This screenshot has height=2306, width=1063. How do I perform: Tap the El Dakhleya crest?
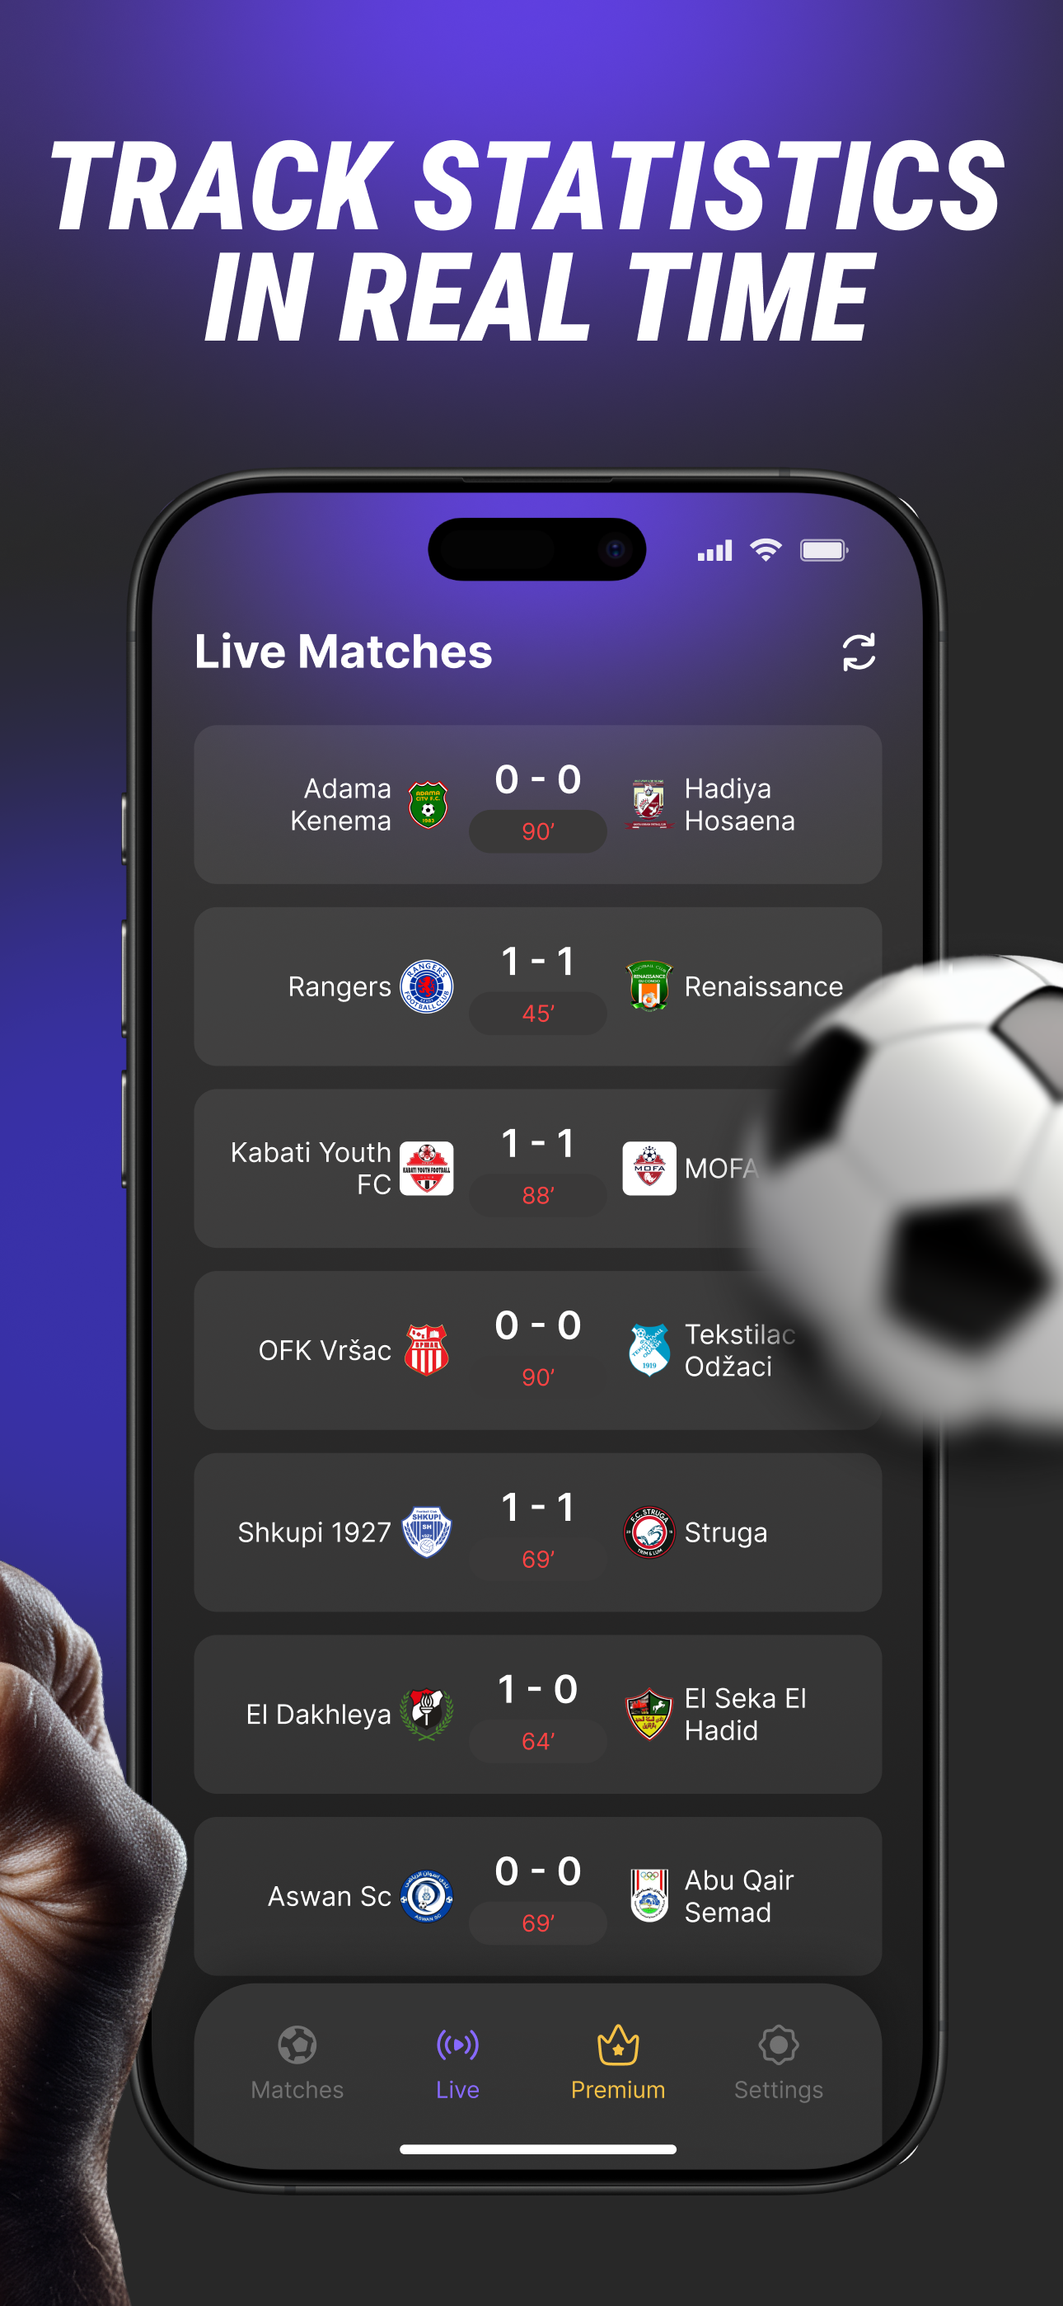tap(427, 1713)
